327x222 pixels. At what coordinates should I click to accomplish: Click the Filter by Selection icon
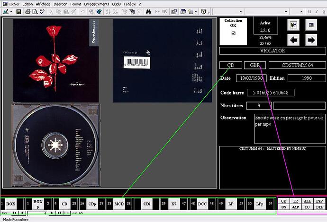[x=125, y=12]
